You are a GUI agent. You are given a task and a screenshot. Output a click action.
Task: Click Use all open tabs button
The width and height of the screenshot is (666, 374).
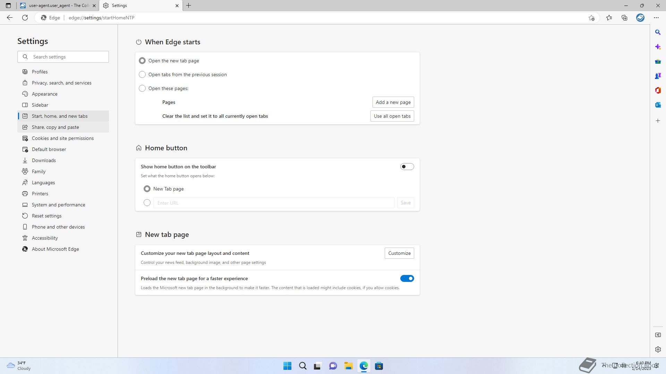[x=392, y=116]
